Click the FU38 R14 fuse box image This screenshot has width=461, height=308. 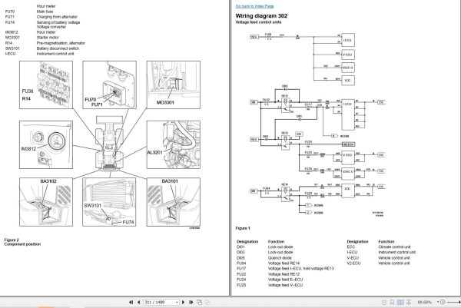coord(46,85)
